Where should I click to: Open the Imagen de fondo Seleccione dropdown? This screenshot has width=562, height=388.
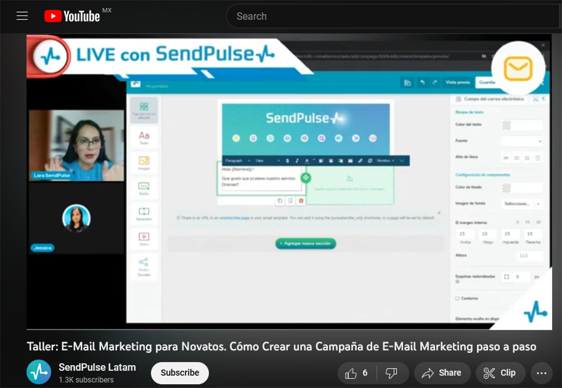517,203
